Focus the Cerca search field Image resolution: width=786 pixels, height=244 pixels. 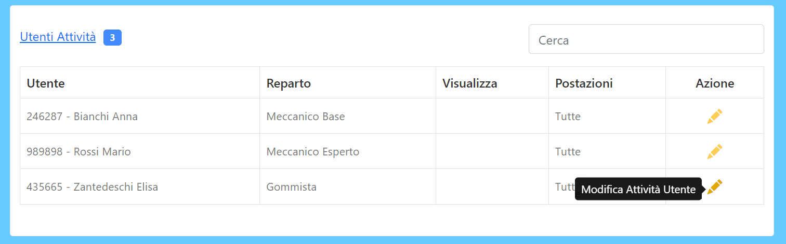[646, 39]
